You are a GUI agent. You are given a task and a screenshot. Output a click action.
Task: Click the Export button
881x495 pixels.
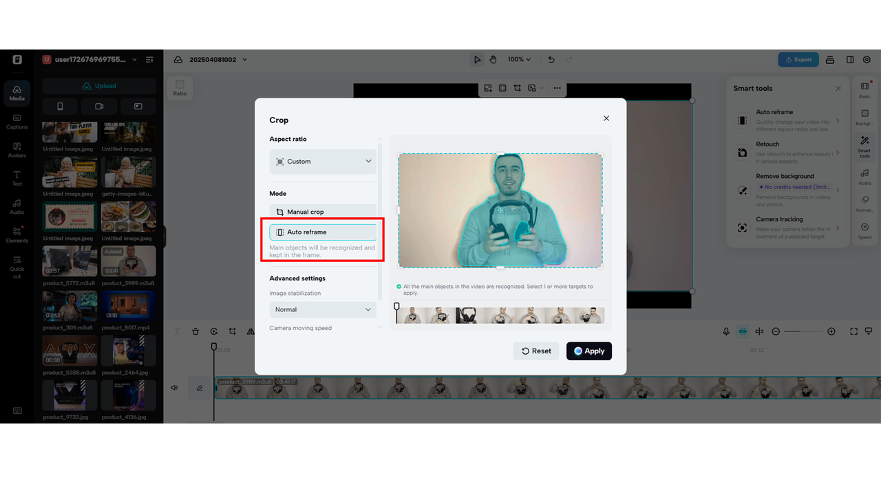798,60
